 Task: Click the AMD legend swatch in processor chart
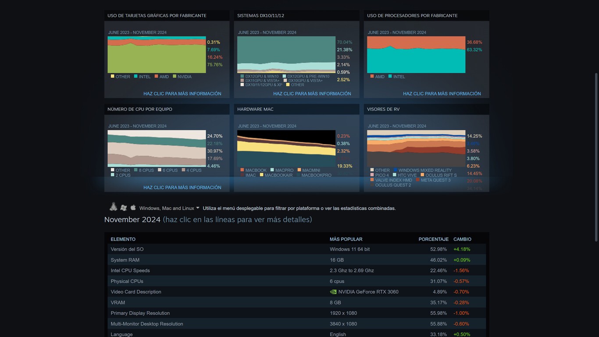coord(372,76)
